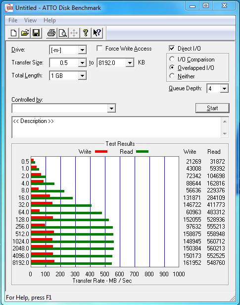Save results with the floppy disk icon
This screenshot has width=240, height=305.
pos(36,33)
